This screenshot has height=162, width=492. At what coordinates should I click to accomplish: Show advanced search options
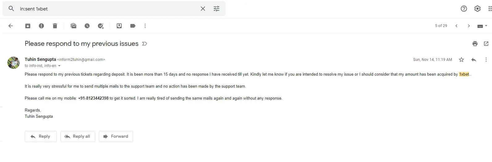(217, 9)
